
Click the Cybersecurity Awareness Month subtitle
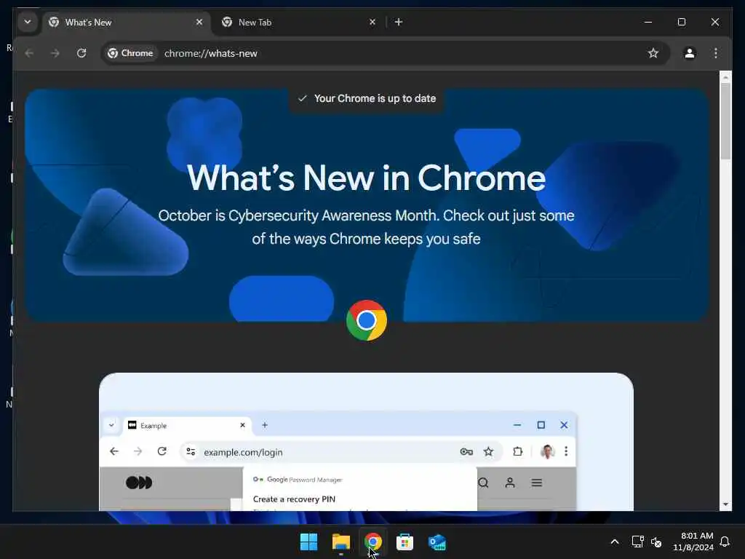pos(366,227)
